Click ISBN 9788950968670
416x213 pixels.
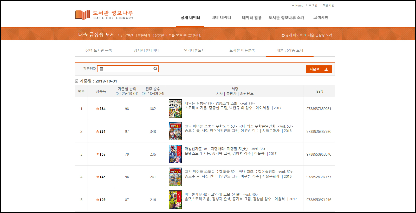(319, 154)
